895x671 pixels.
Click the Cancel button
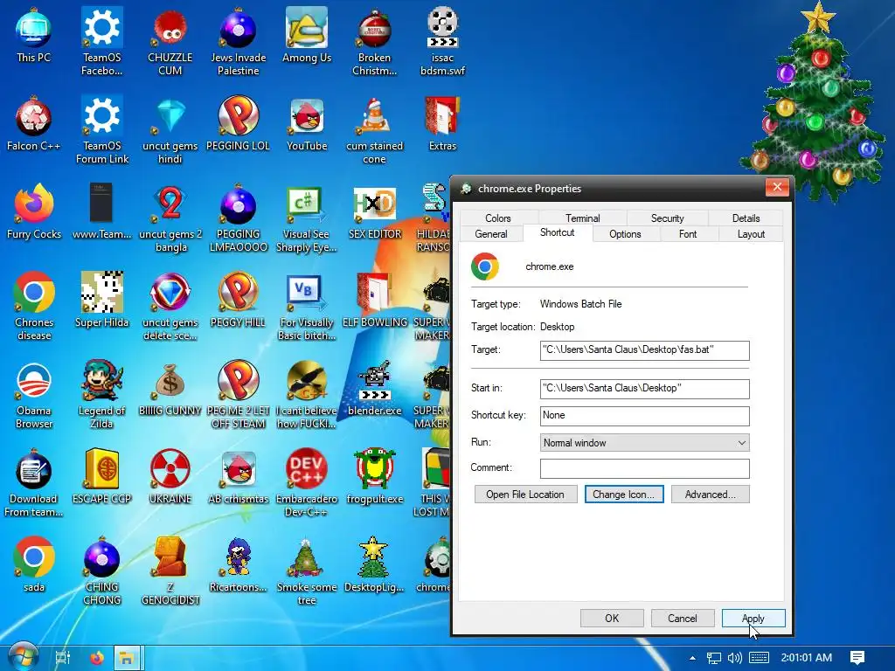coord(682,618)
